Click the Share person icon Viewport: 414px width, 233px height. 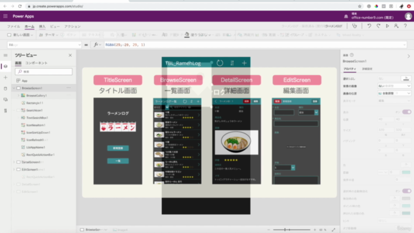[396, 26]
